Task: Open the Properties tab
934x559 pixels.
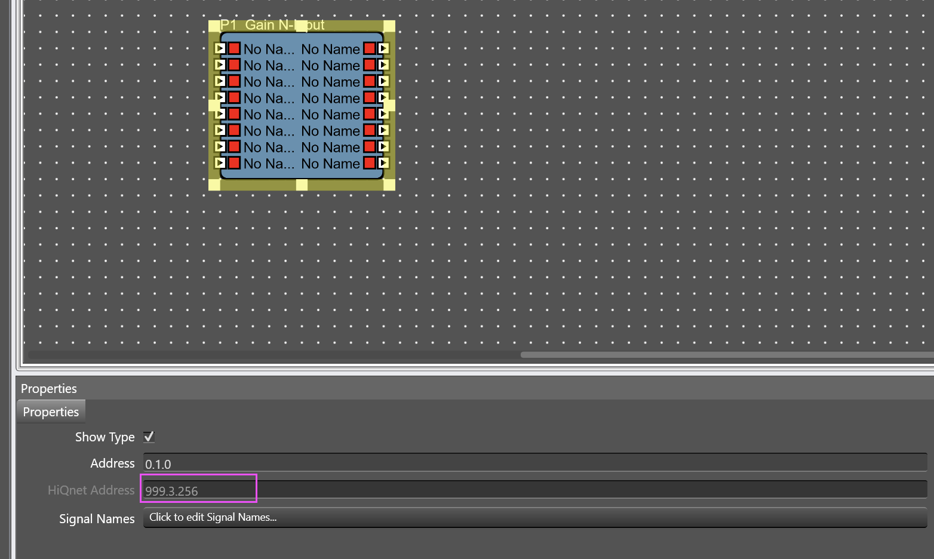Action: click(x=51, y=412)
